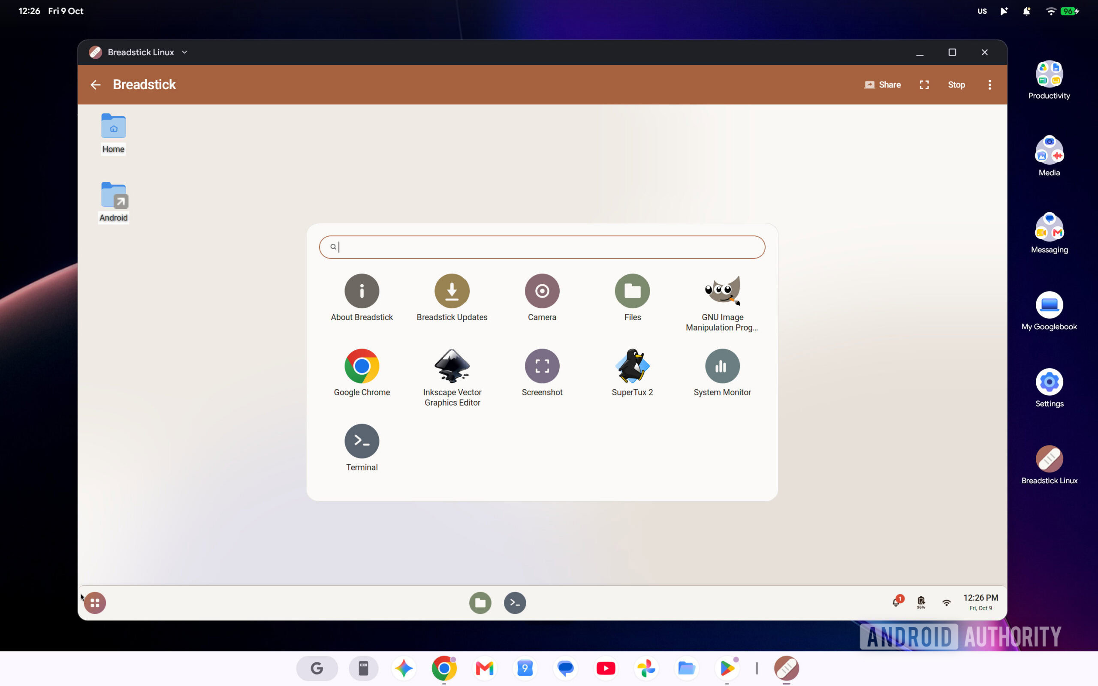The width and height of the screenshot is (1098, 686).
Task: Open YouTube from the taskbar
Action: click(606, 668)
